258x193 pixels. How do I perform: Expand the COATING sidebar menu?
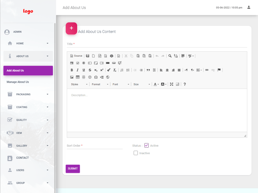pos(28,107)
